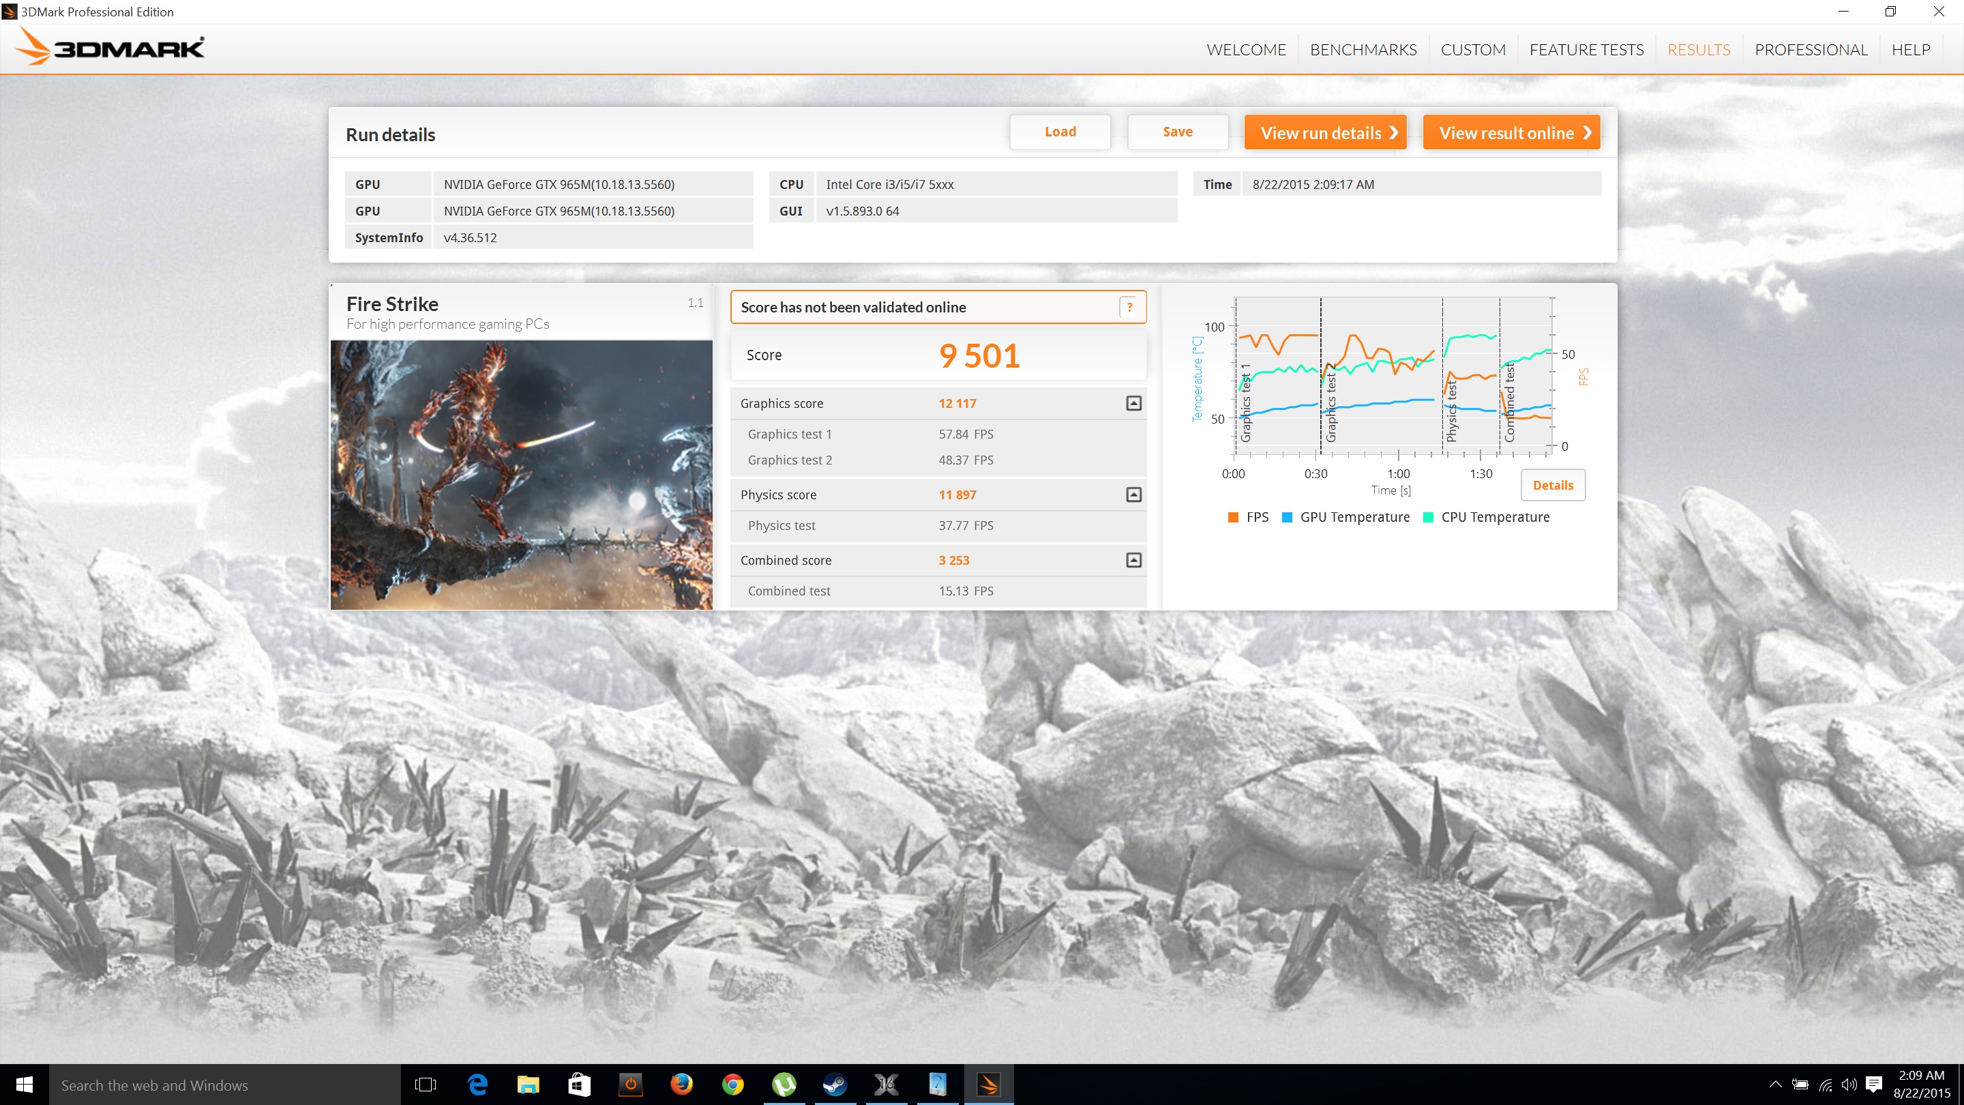Open the FEATURE TESTS tab

[1587, 50]
